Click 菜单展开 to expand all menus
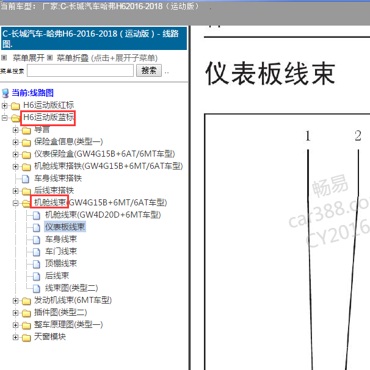370x370 pixels. click(29, 58)
